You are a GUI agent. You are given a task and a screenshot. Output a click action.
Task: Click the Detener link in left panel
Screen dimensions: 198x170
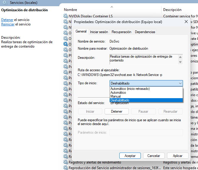click(x=7, y=20)
